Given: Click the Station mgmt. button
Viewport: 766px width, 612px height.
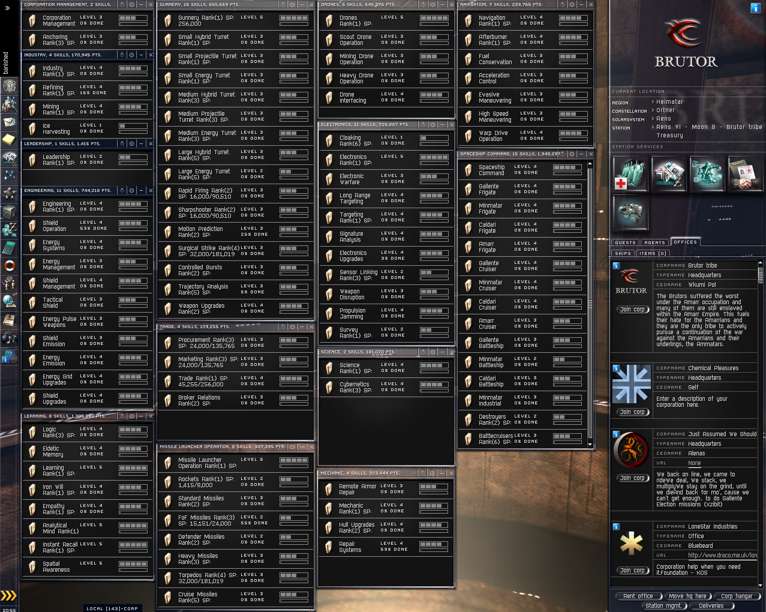Looking at the screenshot, I should 663,606.
